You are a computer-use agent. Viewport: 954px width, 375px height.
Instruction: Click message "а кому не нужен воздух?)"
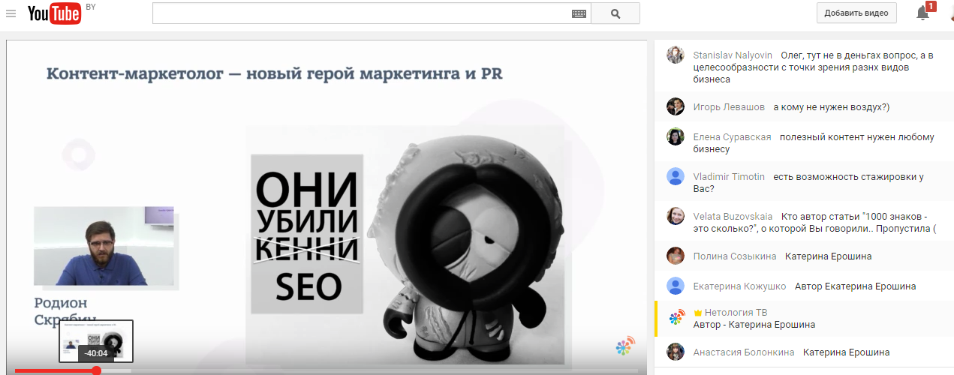tap(831, 106)
